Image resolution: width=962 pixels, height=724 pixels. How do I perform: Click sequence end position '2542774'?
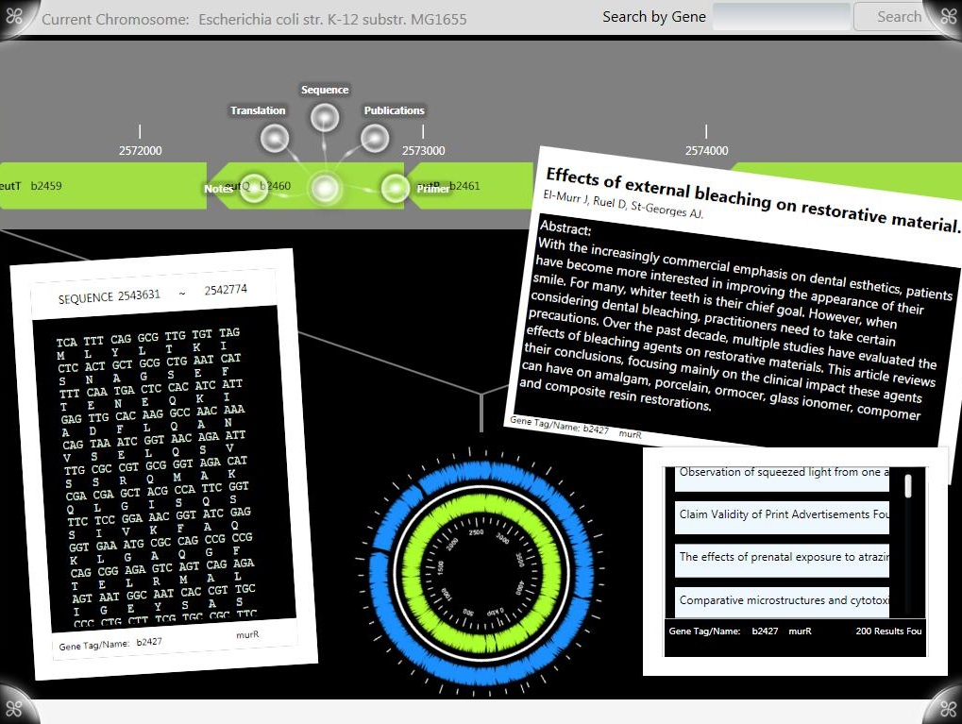coord(226,289)
